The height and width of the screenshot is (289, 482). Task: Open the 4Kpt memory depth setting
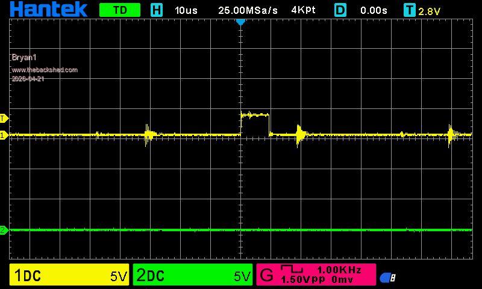pos(303,10)
